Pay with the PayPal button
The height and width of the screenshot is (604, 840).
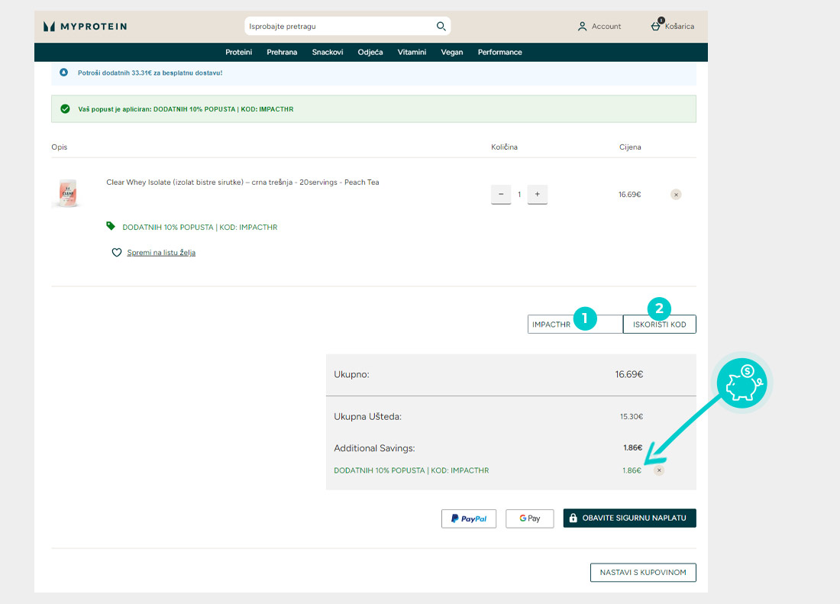[x=469, y=518]
